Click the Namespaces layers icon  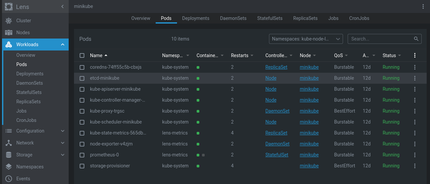(x=9, y=167)
